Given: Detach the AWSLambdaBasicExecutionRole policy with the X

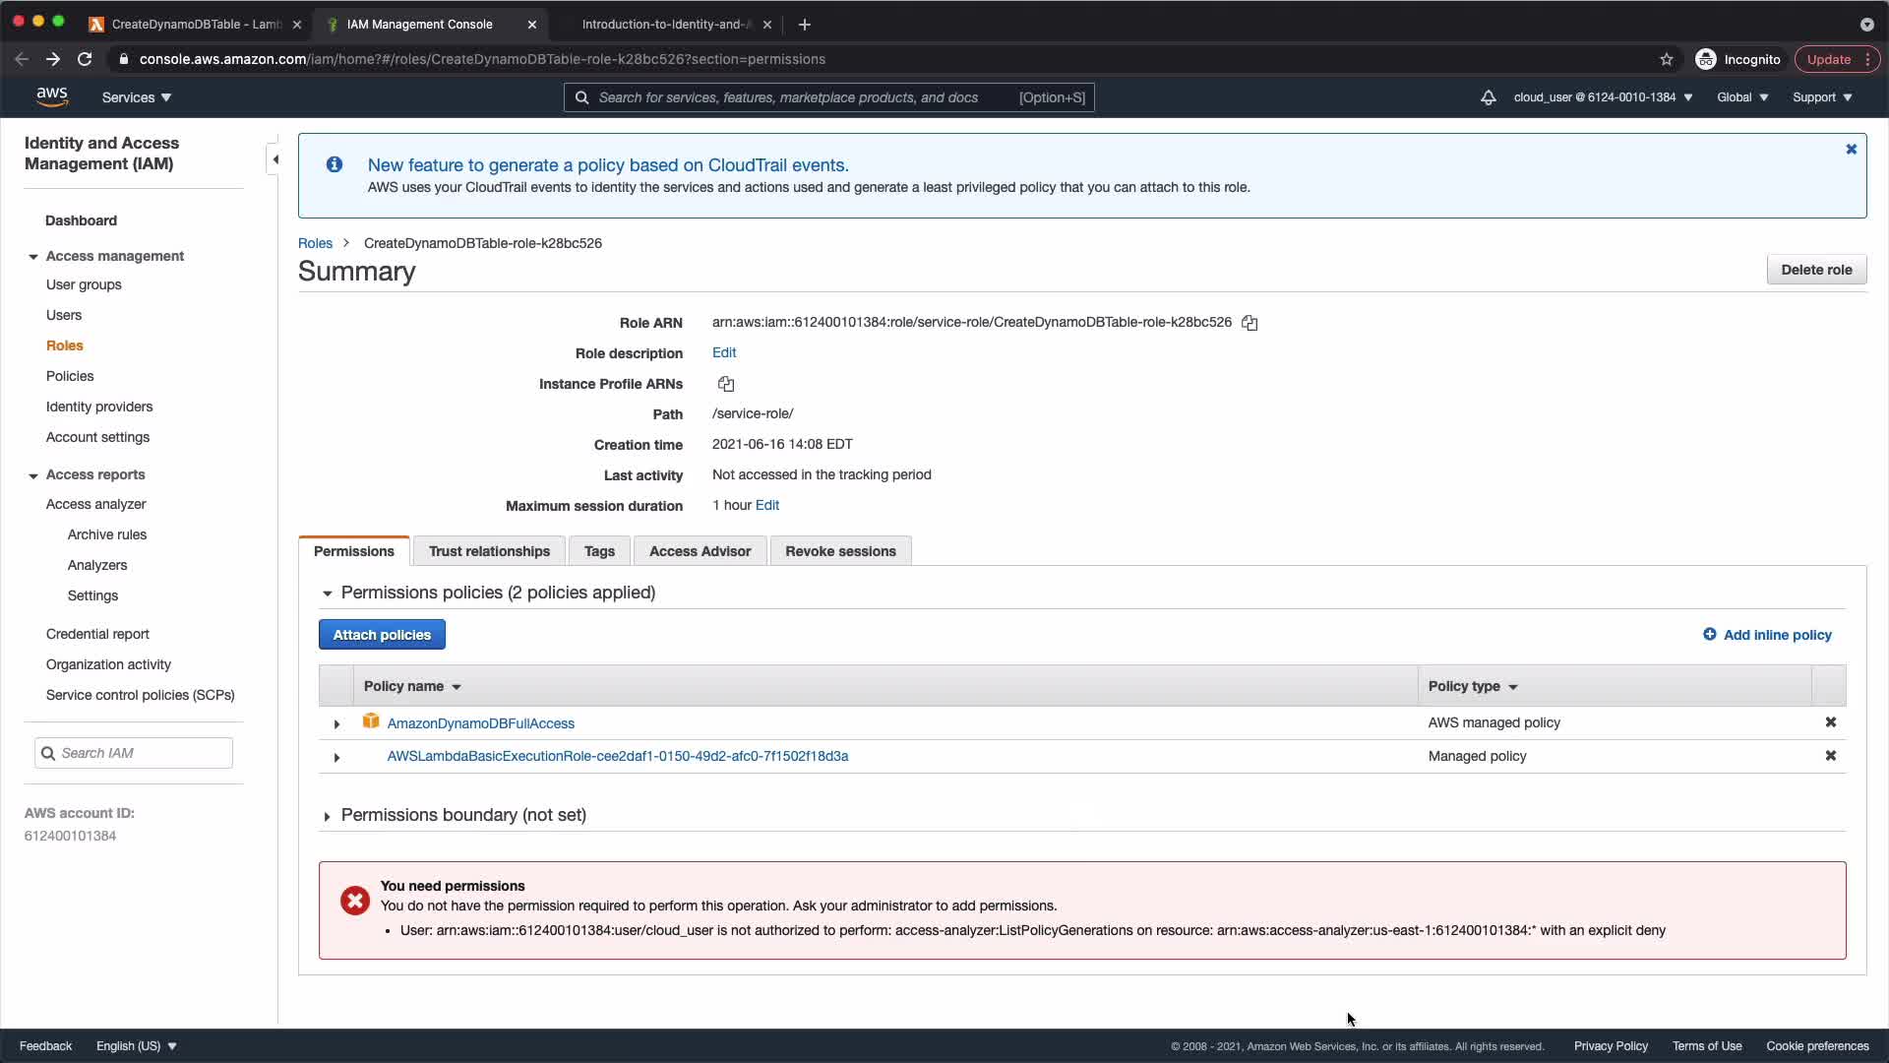Looking at the screenshot, I should click(x=1830, y=756).
